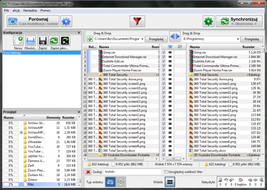Screen dimensions: 267x190
Task: Click category column header icon in middle grid
Action: [170, 47]
